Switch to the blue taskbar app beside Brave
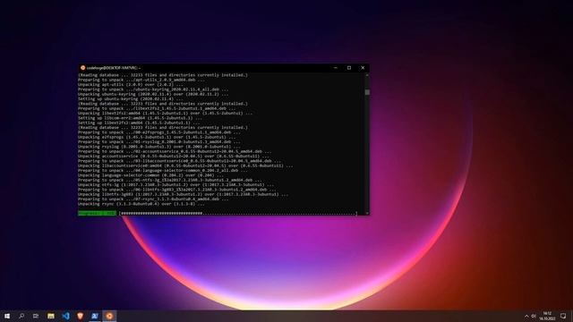The image size is (573, 322). [95, 316]
